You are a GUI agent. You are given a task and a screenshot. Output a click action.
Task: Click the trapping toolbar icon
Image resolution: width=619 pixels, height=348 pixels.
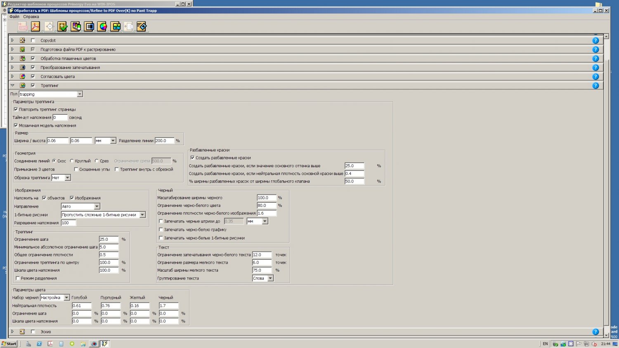[116, 27]
